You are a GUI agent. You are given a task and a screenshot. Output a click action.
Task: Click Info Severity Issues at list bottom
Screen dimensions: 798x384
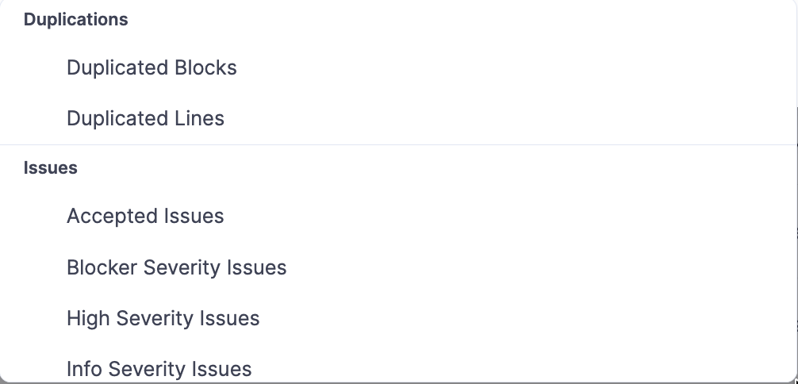click(159, 369)
